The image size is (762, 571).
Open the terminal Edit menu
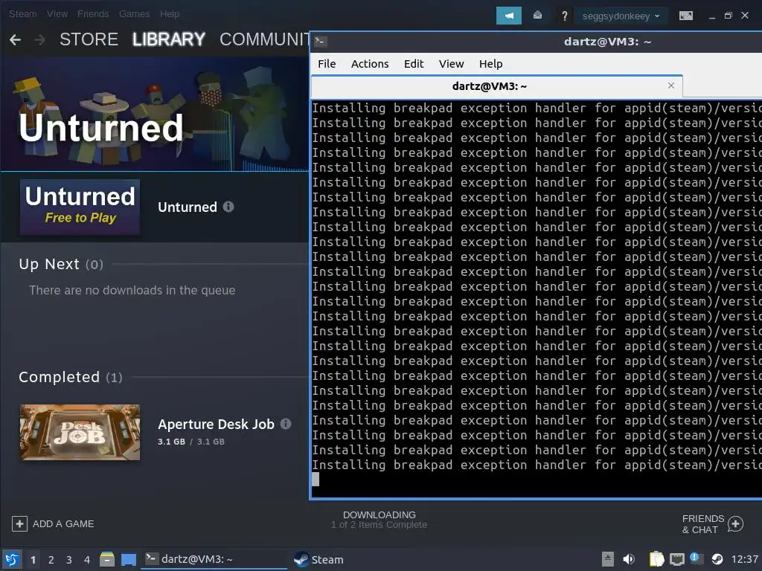pyautogui.click(x=414, y=64)
